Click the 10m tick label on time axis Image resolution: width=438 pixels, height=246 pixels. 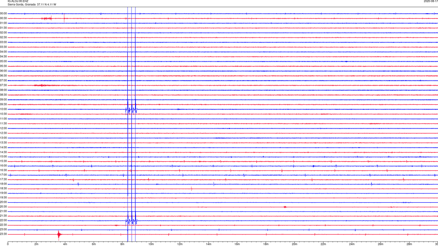[151, 244]
